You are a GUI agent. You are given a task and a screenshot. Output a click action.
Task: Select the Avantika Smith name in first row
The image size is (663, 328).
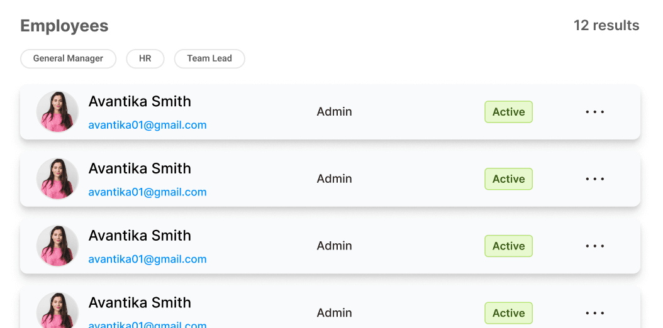[x=140, y=102]
